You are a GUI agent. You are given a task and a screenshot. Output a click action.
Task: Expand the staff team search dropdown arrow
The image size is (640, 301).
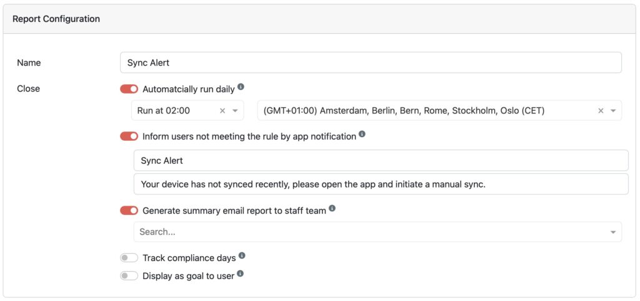point(612,232)
